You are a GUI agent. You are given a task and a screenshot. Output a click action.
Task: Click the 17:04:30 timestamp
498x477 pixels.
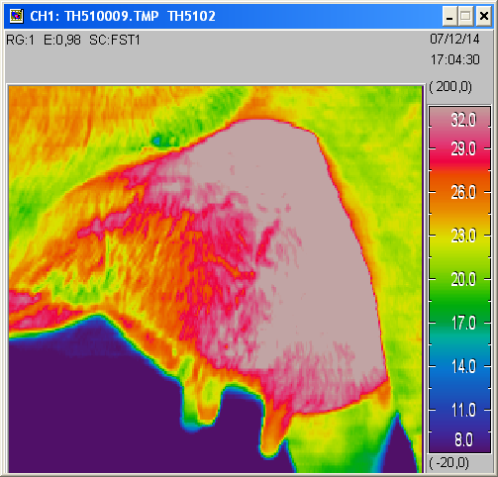coord(454,59)
